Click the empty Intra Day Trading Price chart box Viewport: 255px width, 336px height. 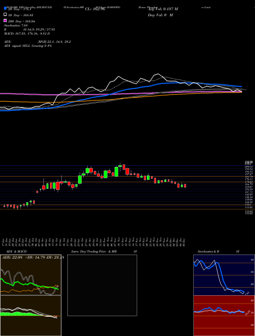click(x=102, y=285)
